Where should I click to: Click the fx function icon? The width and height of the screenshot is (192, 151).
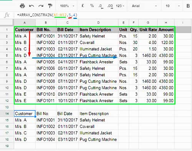coord(7,15)
